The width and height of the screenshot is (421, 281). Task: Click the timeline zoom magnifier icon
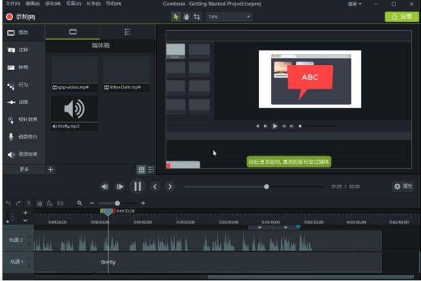79,203
